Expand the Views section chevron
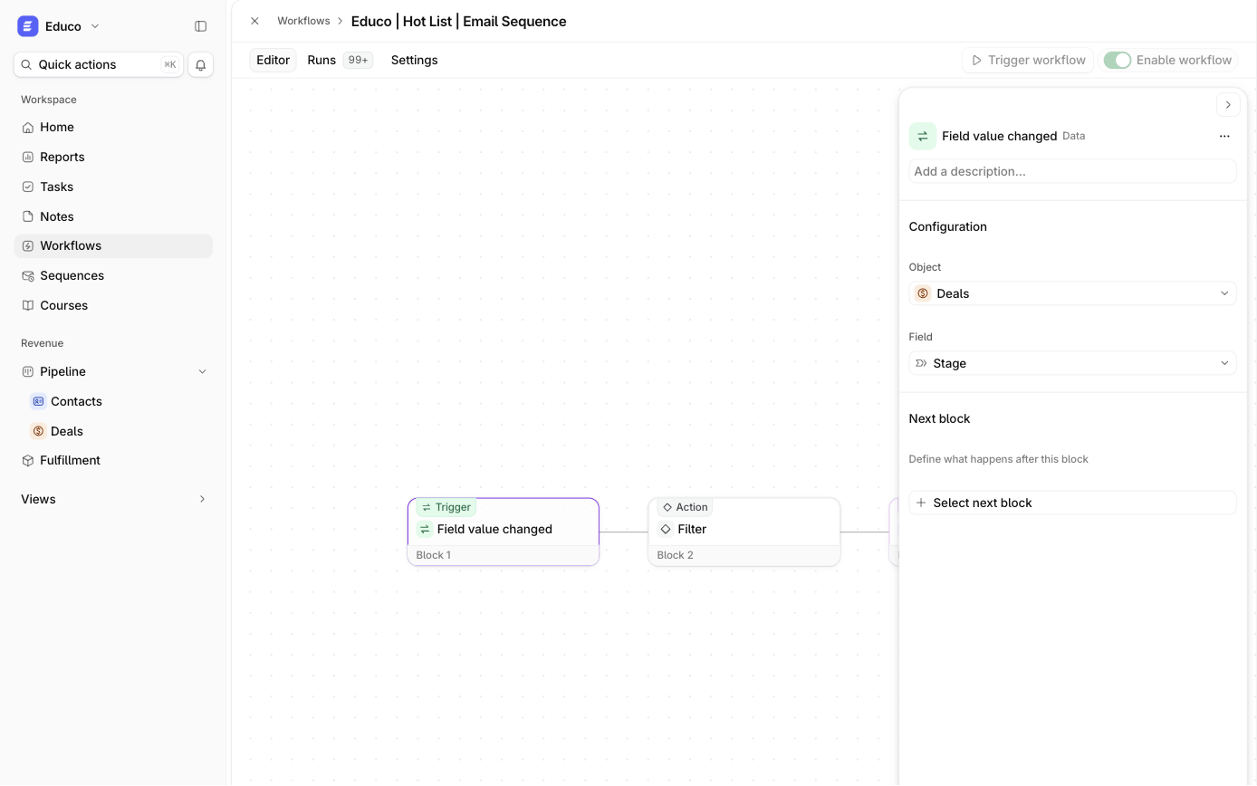Viewport: 1257px width, 786px height. tap(202, 500)
